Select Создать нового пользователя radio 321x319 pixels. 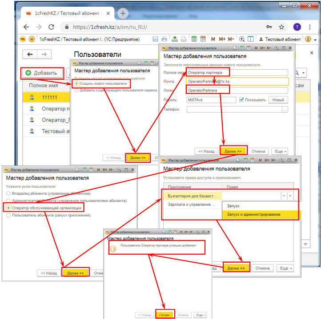pos(76,83)
